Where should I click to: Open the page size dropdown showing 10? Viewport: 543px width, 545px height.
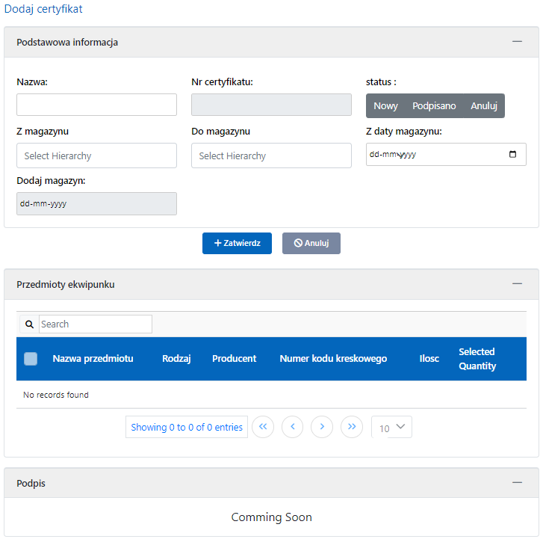tap(391, 428)
